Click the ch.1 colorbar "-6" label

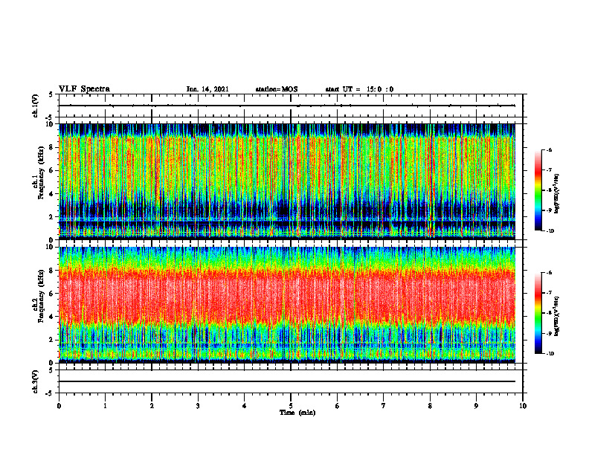click(x=549, y=149)
